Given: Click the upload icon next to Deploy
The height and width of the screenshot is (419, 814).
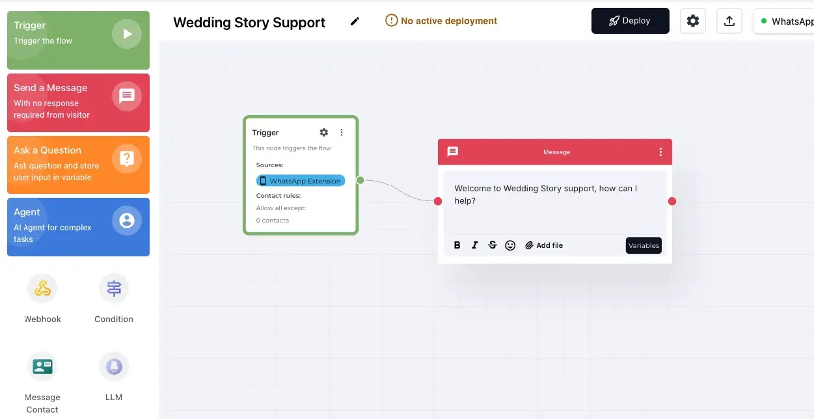Looking at the screenshot, I should [729, 20].
